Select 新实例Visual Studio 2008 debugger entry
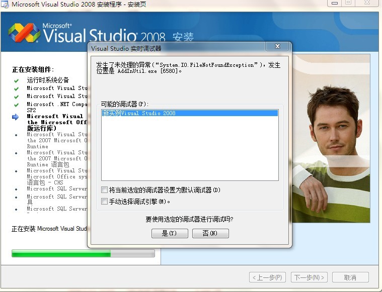382x292 pixels. 190,113
